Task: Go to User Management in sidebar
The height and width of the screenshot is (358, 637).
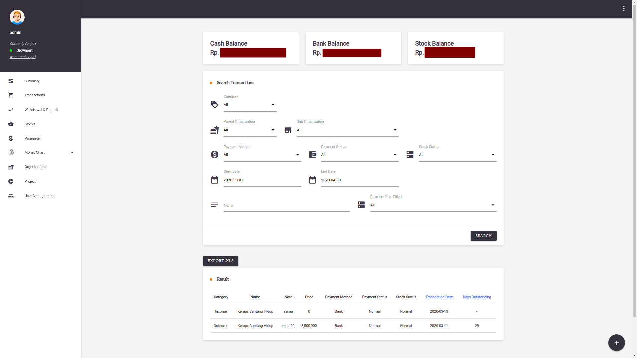Action: pos(39,196)
